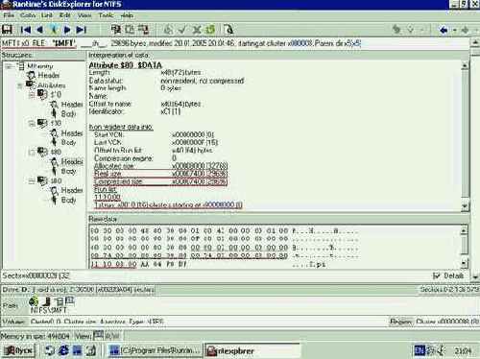Click the third view-mode toolbar icon
Viewport: 480px width, 359px height.
[143, 30]
